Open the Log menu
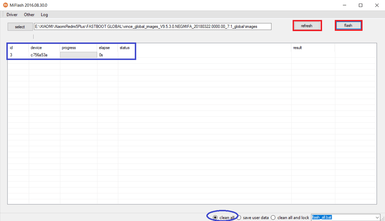 pyautogui.click(x=44, y=14)
